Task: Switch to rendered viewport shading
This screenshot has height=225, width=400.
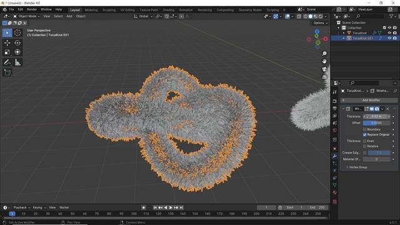Action: [321, 16]
